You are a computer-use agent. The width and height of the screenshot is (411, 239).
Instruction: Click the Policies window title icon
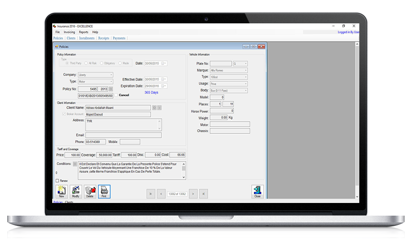click(57, 47)
